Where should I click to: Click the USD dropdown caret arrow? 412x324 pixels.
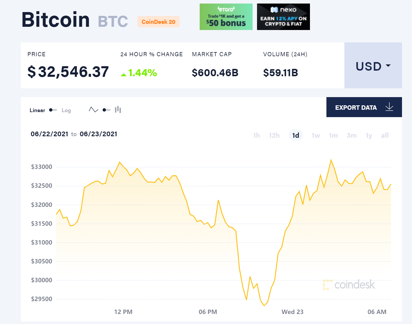click(x=388, y=66)
